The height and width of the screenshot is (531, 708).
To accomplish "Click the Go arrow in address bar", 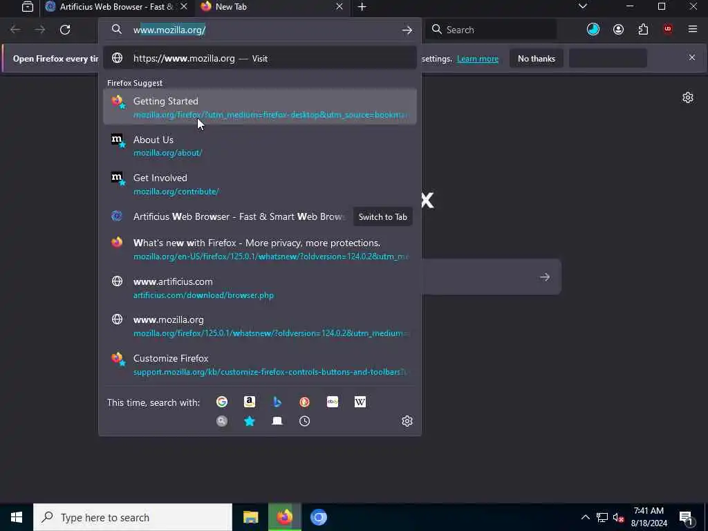I will click(x=407, y=30).
